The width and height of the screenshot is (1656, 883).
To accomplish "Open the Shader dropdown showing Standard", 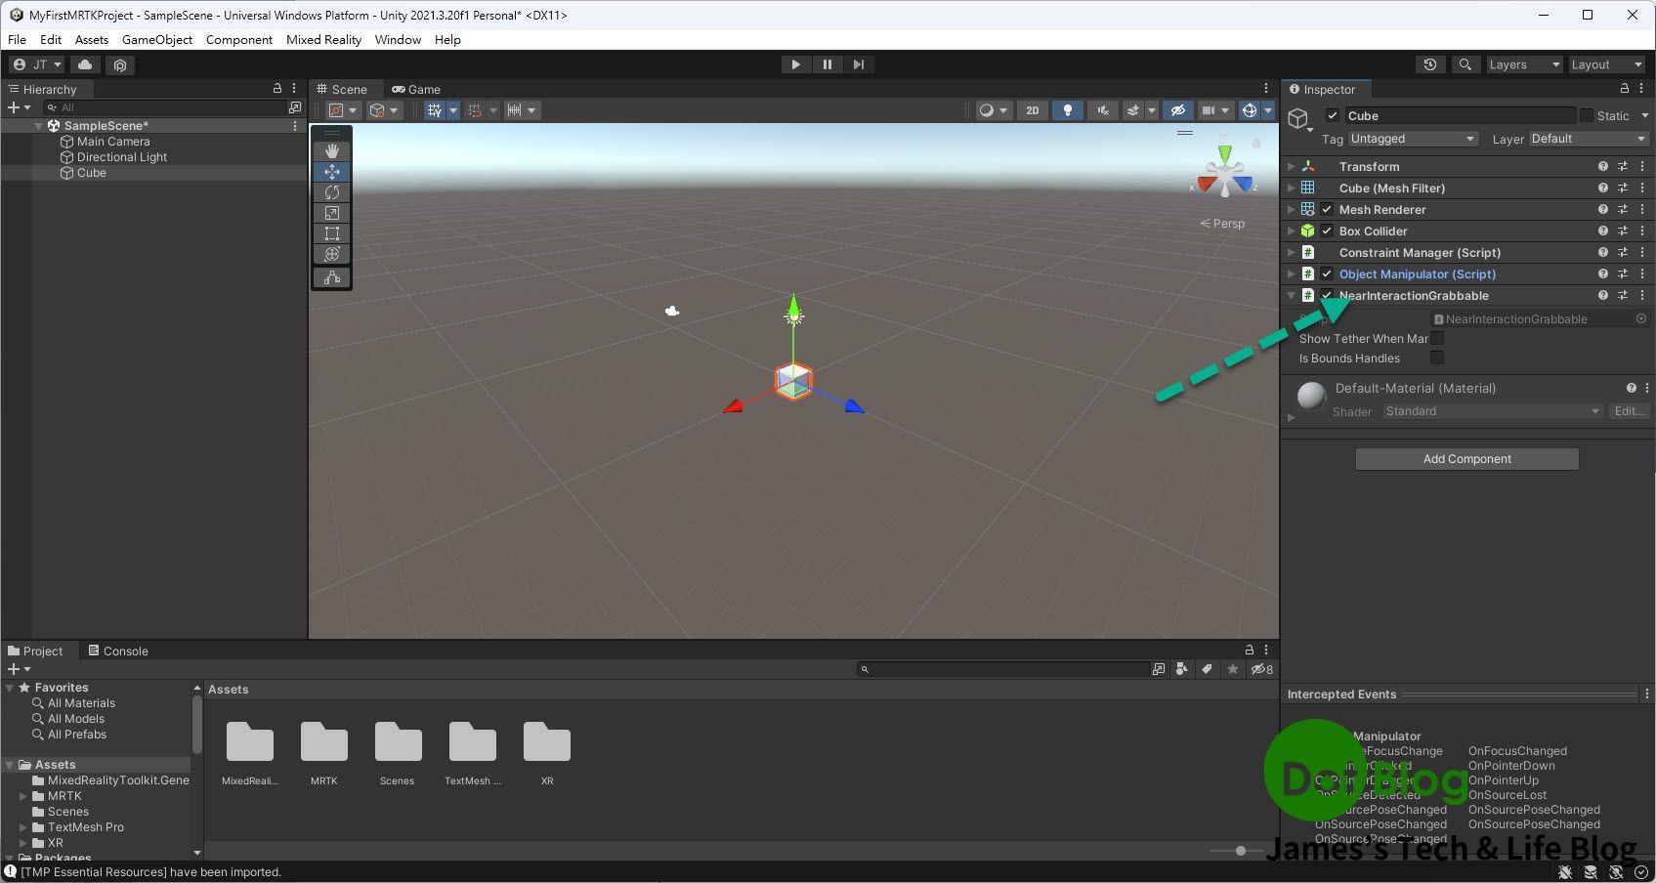I will click(x=1490, y=411).
